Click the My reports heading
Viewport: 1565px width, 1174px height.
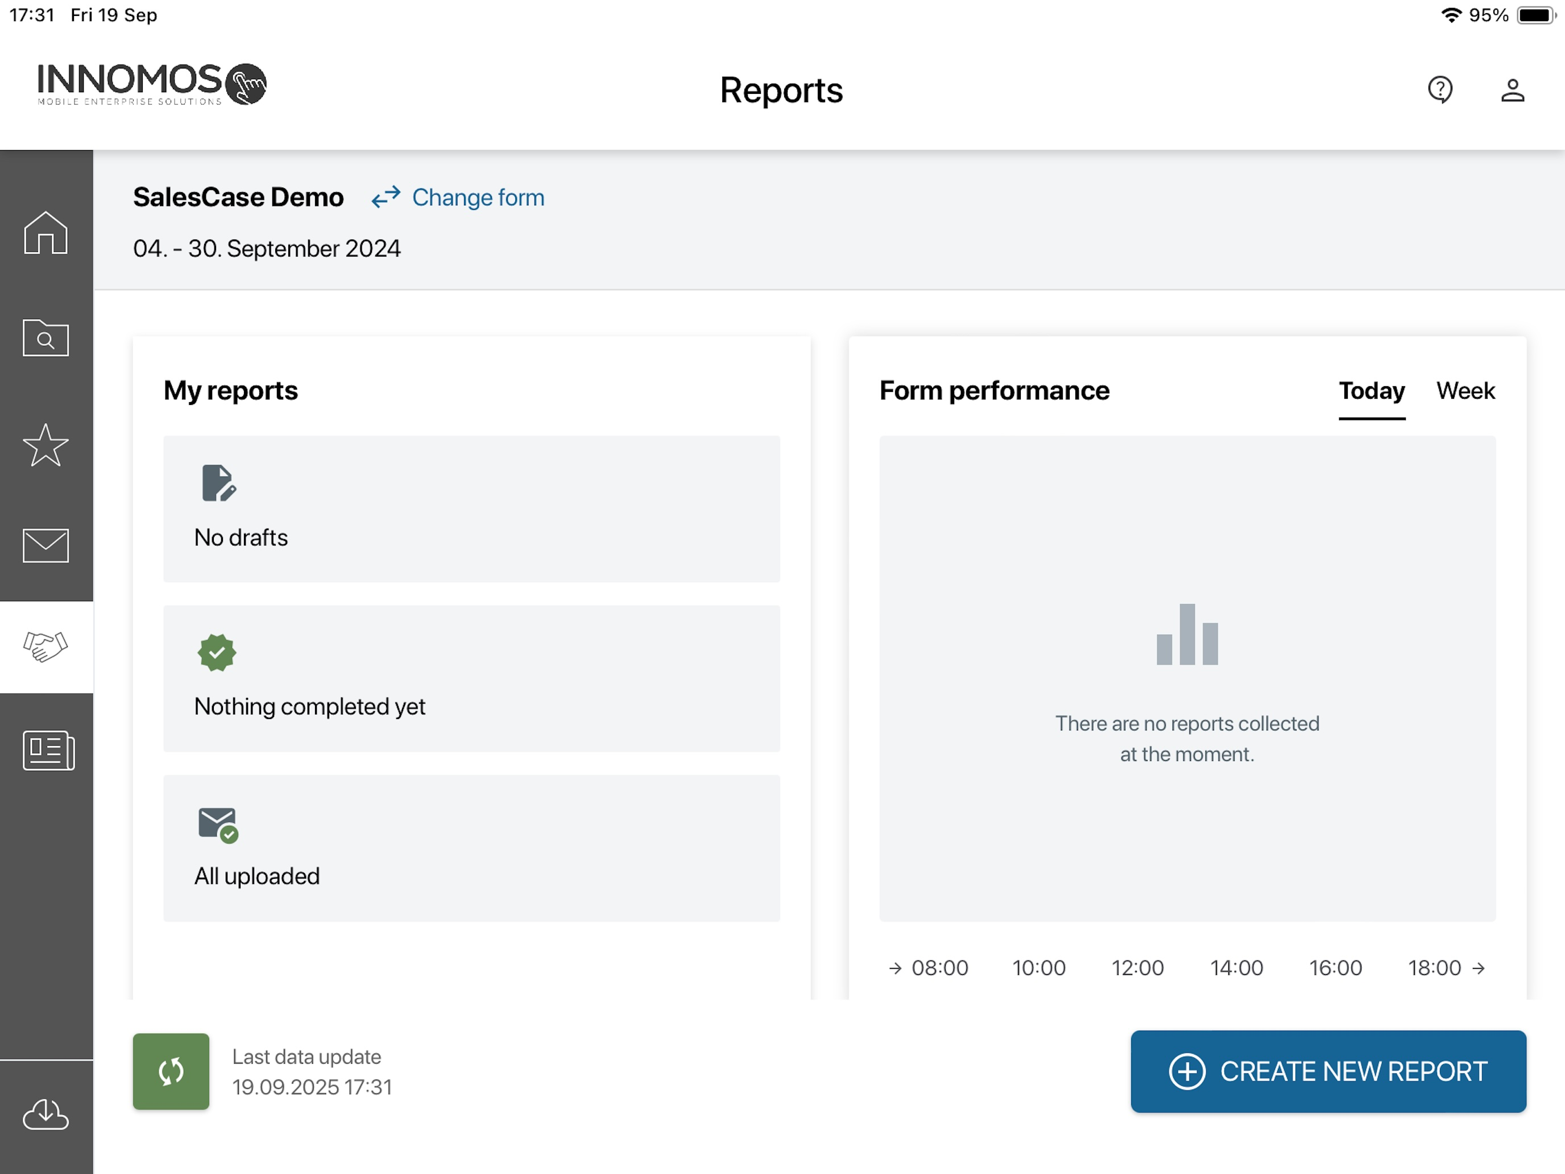pyautogui.click(x=231, y=391)
